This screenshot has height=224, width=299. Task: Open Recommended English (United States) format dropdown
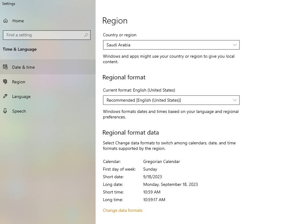(x=171, y=100)
